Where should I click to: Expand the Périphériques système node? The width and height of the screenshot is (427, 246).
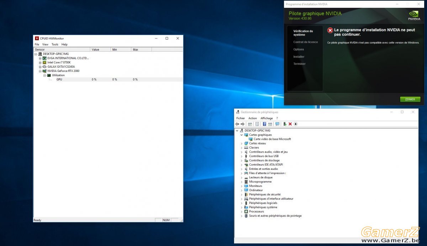242,207
